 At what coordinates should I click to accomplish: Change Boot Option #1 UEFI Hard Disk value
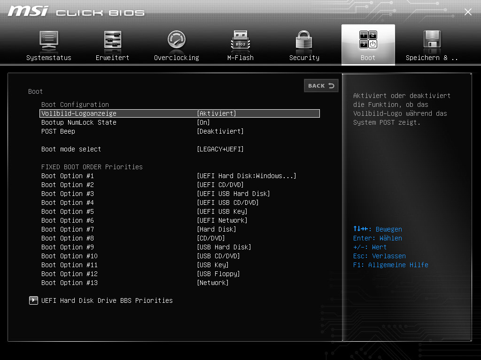247,176
